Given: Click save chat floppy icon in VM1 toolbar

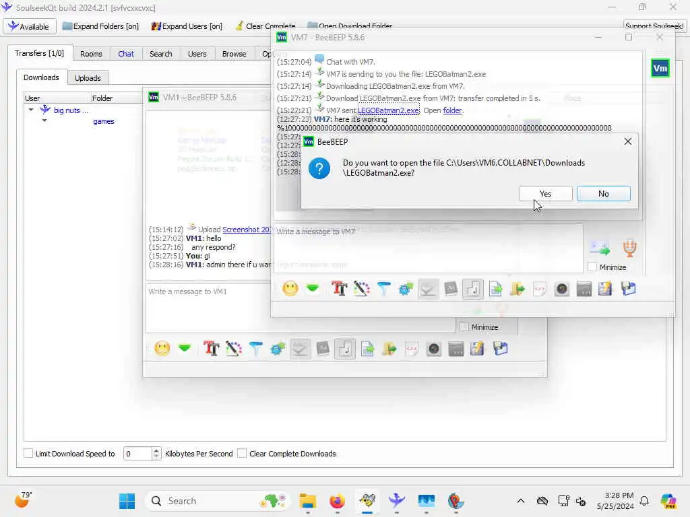Looking at the screenshot, I should (x=501, y=349).
